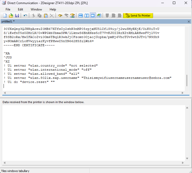
Task: Tile windows vertically using the toolbar icon
Action: (87, 16)
